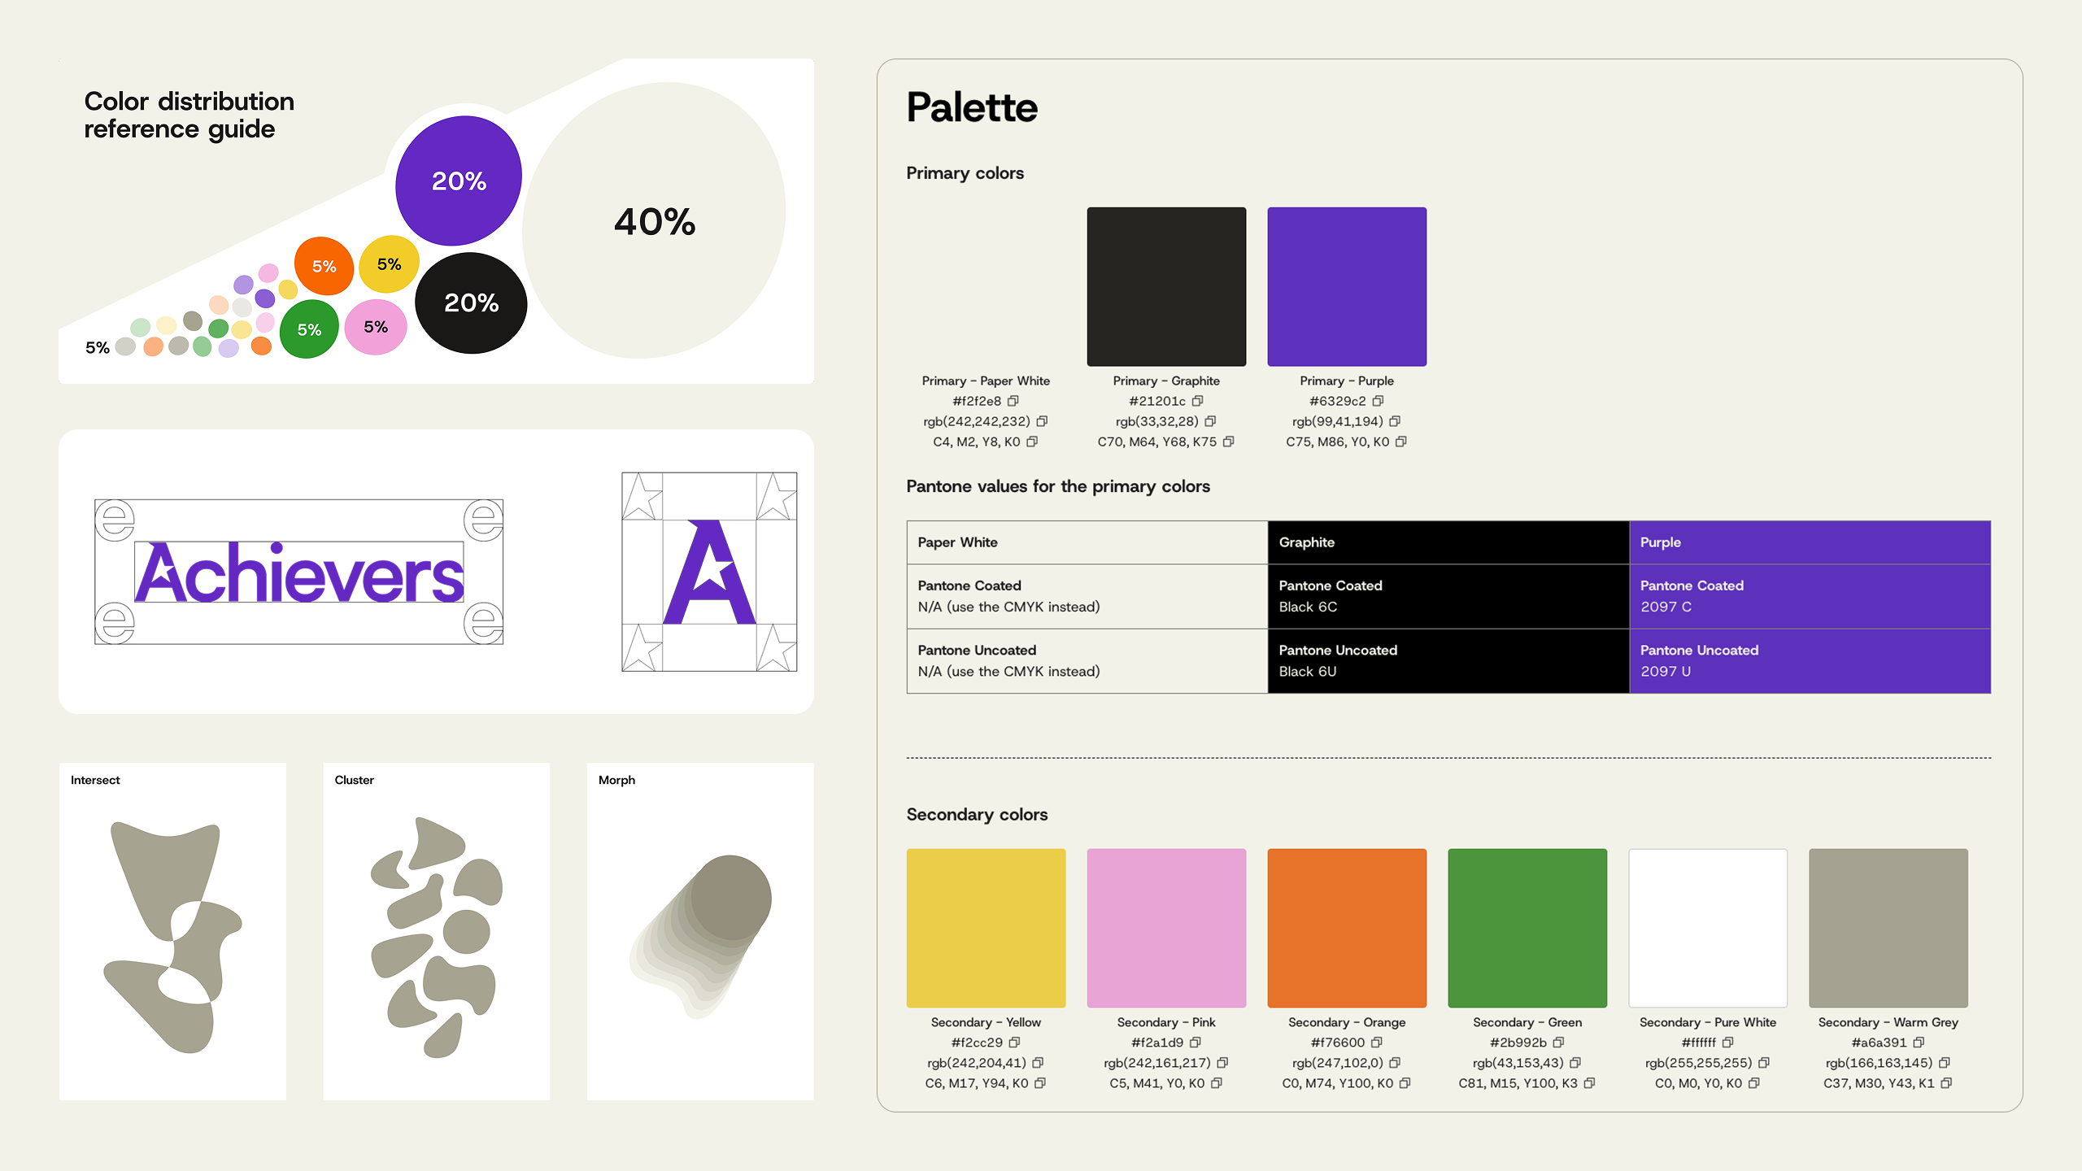Copy the Warm Grey rgb(166,163,145) value
Image resolution: width=2082 pixels, height=1171 pixels.
pos(1945,1063)
